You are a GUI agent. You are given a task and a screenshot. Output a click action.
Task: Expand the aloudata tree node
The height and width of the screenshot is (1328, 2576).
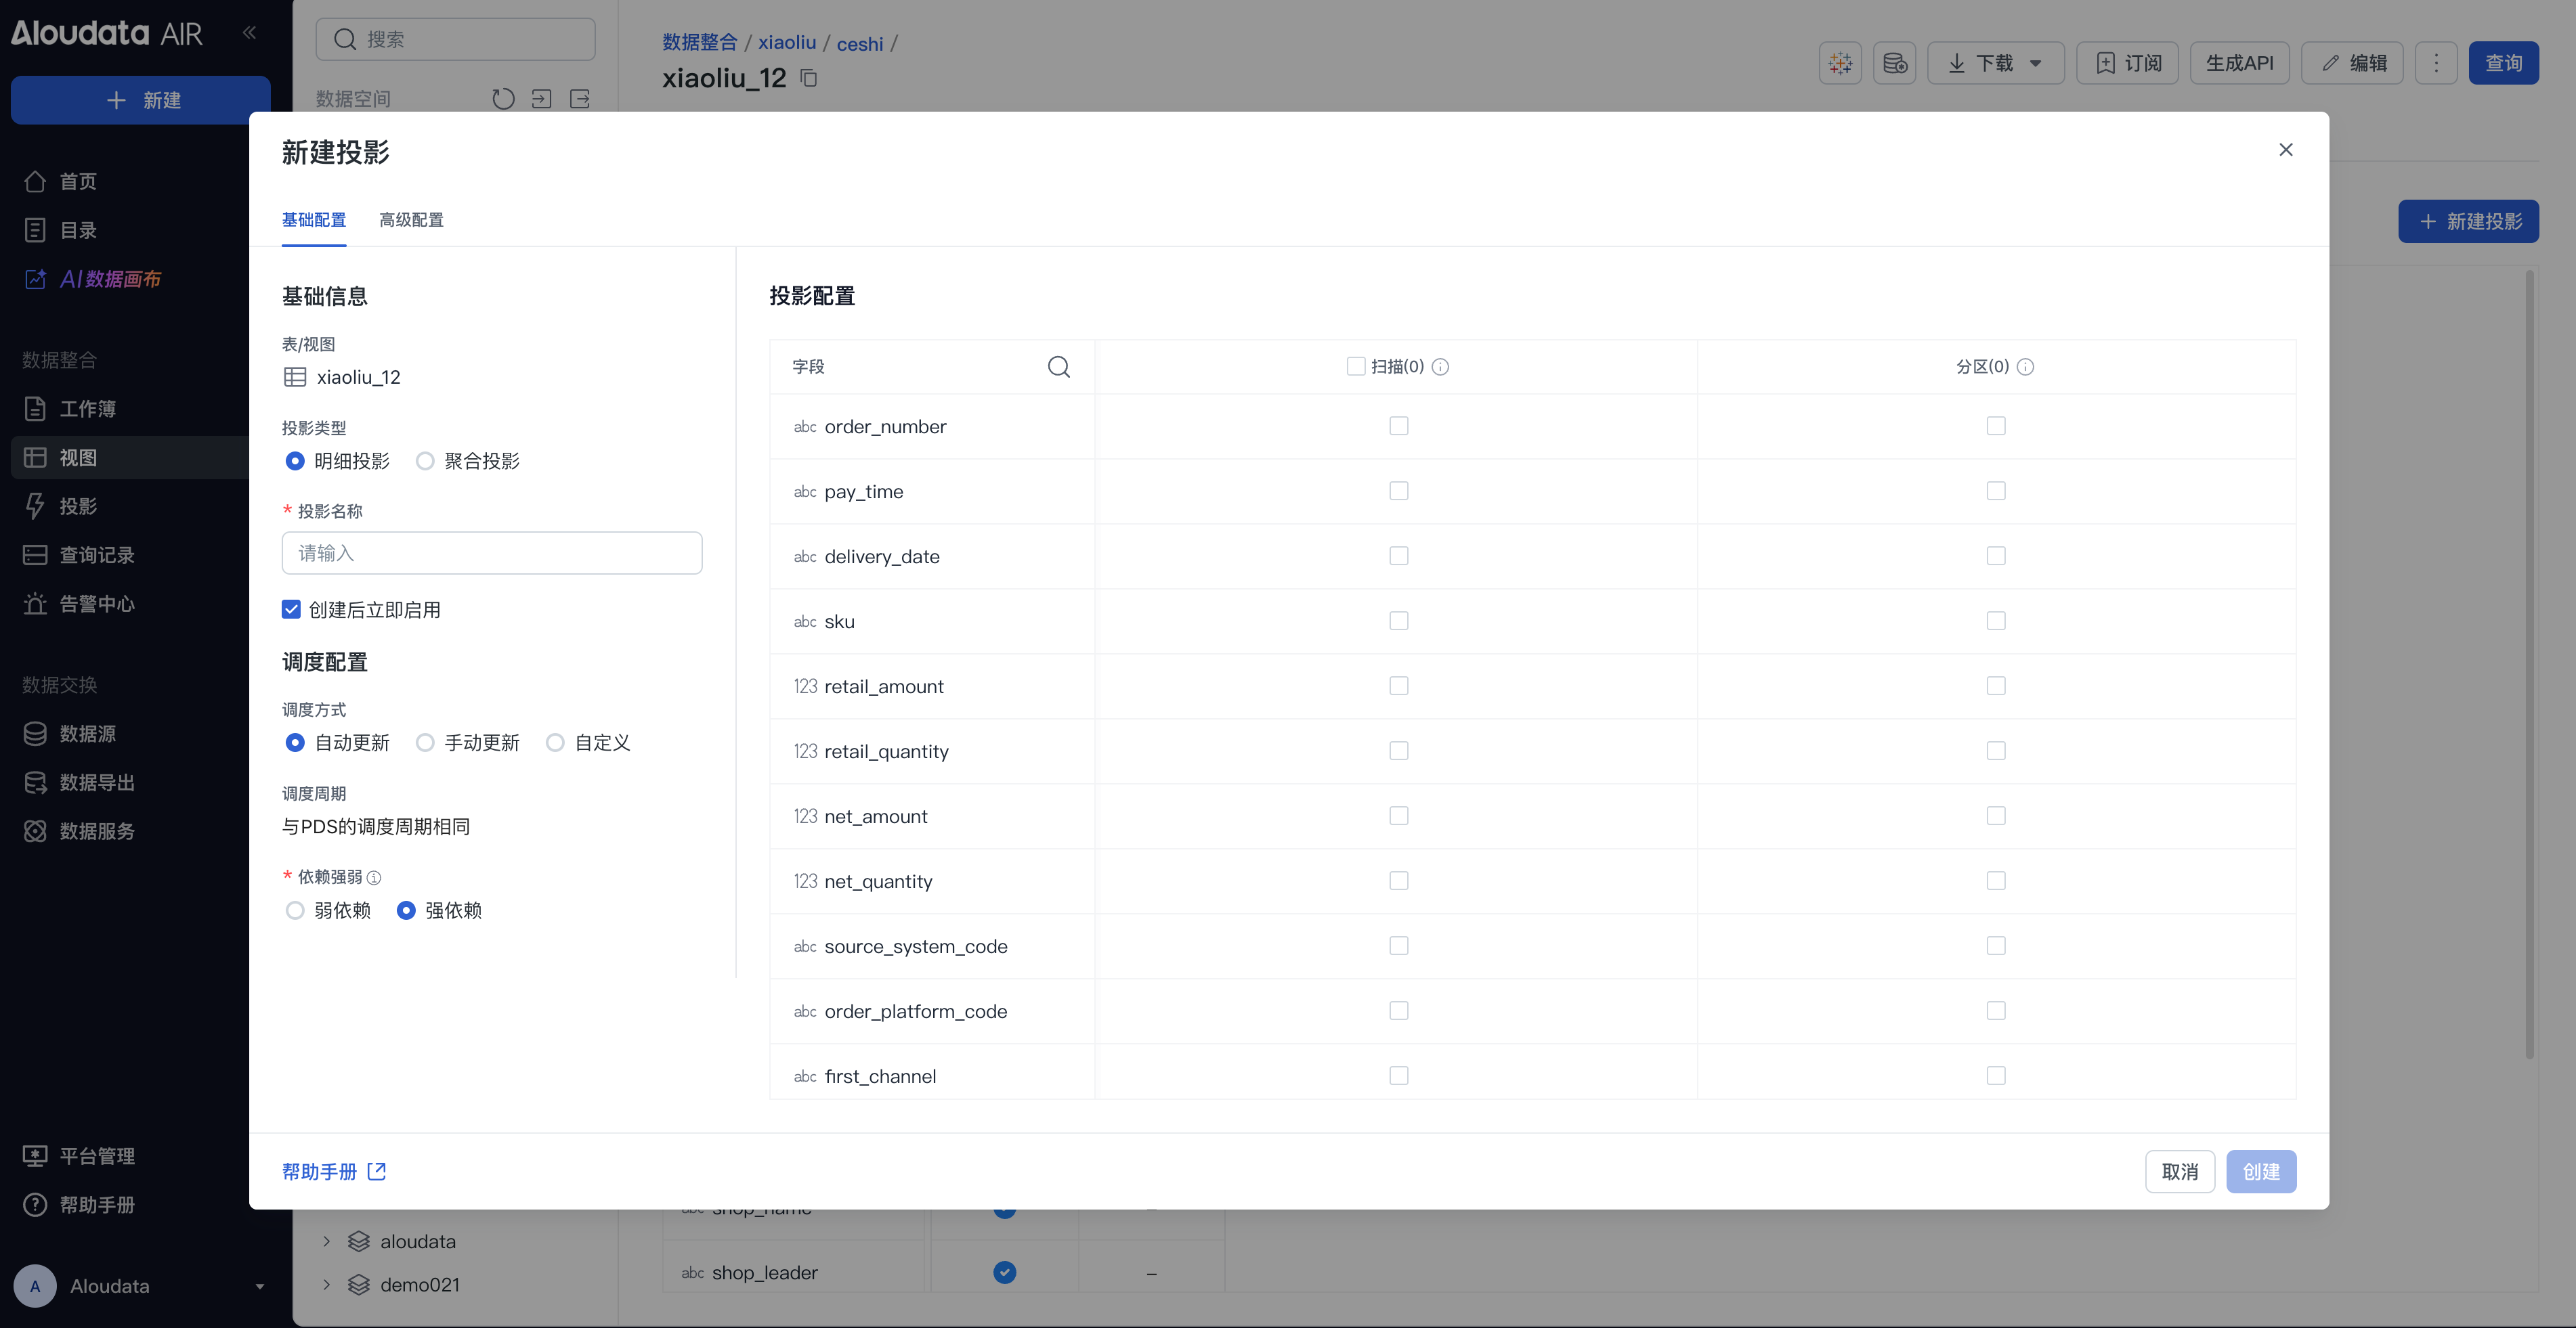click(326, 1241)
